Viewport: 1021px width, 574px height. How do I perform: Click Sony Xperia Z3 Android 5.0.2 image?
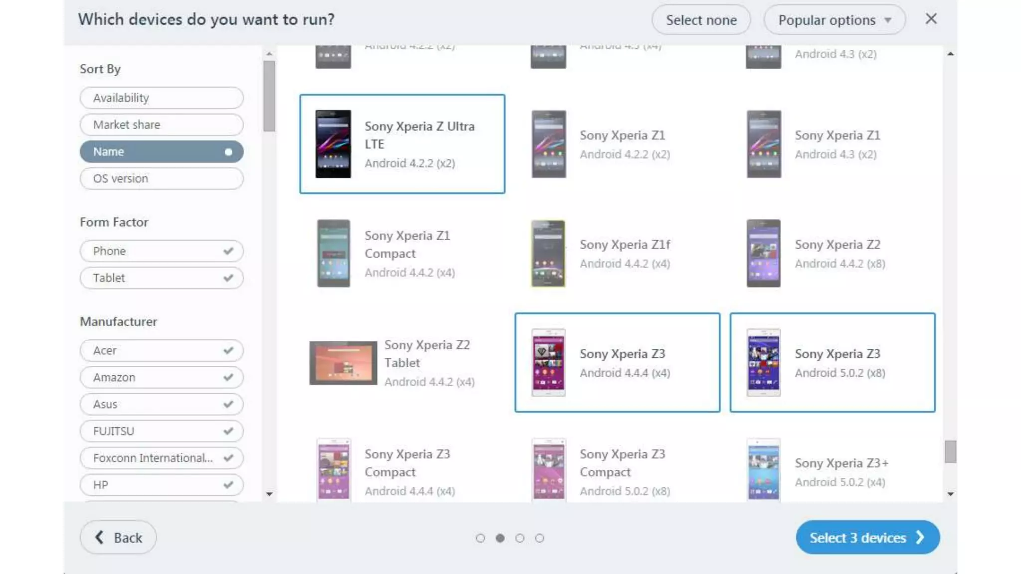click(x=763, y=363)
